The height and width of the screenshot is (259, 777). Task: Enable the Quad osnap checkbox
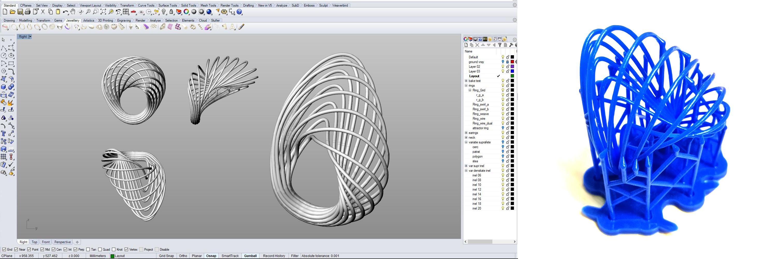[x=100, y=249]
